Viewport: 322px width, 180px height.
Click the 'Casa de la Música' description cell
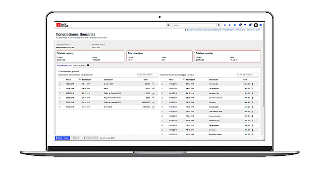pos(215,98)
